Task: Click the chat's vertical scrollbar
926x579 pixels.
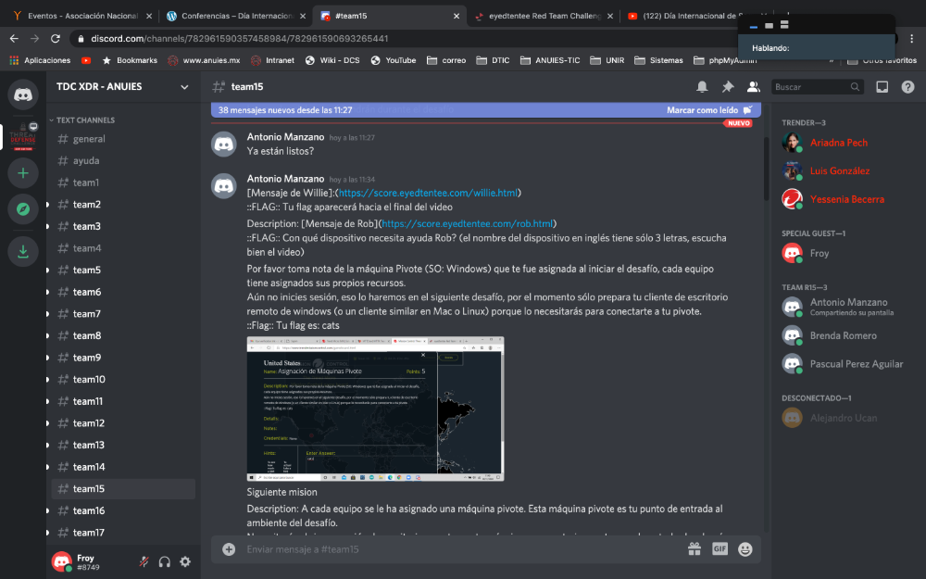Action: pyautogui.click(x=765, y=167)
